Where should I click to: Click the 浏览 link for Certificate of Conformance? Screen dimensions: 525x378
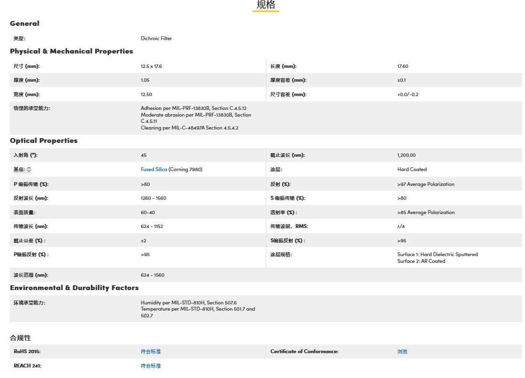tap(402, 352)
